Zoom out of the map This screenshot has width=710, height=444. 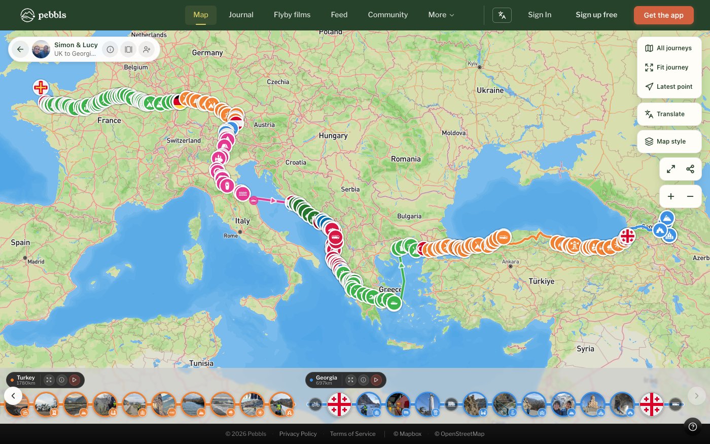(690, 196)
